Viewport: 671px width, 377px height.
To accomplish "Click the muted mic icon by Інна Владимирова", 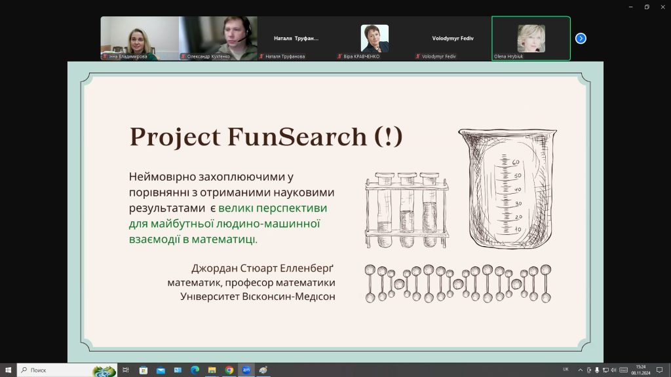I will pos(105,56).
